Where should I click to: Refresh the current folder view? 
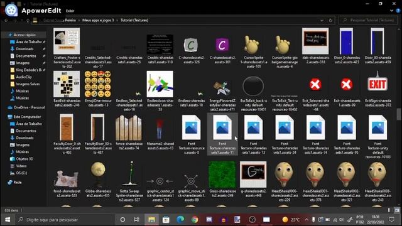330,20
